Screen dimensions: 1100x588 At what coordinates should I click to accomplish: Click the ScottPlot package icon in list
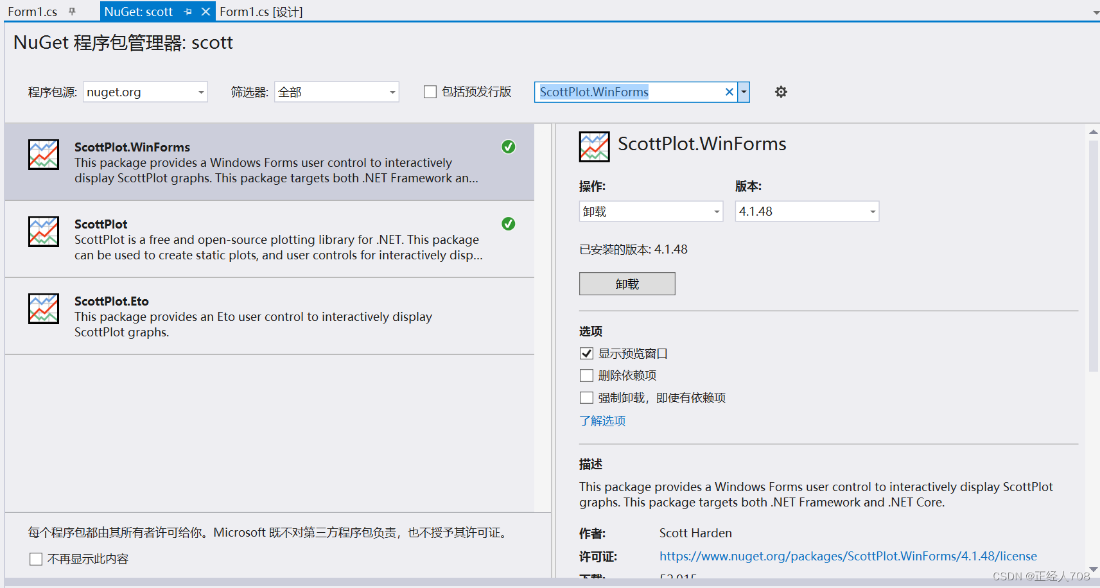(x=44, y=232)
